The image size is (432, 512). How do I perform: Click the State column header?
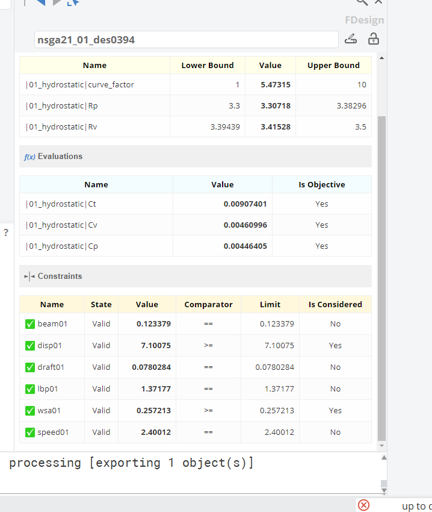click(101, 304)
